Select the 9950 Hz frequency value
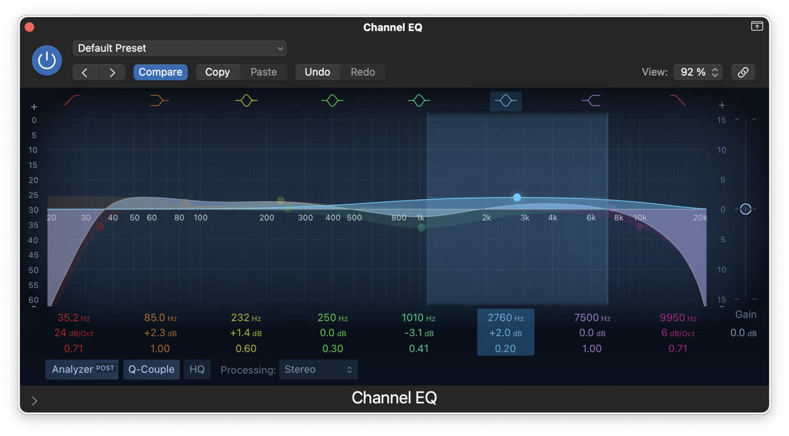 (678, 318)
